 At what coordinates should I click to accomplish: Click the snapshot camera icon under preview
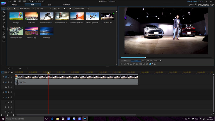click(140, 64)
